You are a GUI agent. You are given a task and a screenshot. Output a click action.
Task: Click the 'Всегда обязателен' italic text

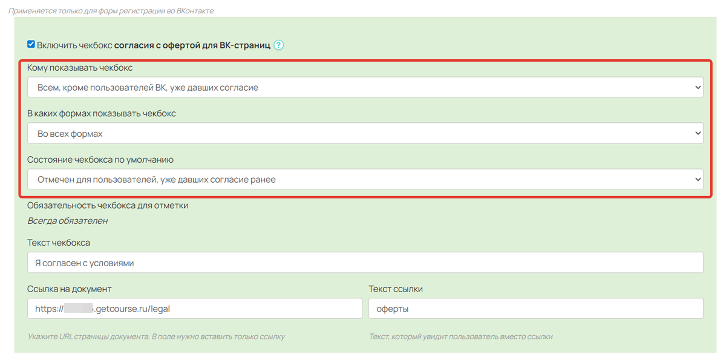pyautogui.click(x=67, y=221)
